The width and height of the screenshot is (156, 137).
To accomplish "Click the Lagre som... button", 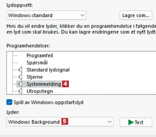I will (x=136, y=15).
